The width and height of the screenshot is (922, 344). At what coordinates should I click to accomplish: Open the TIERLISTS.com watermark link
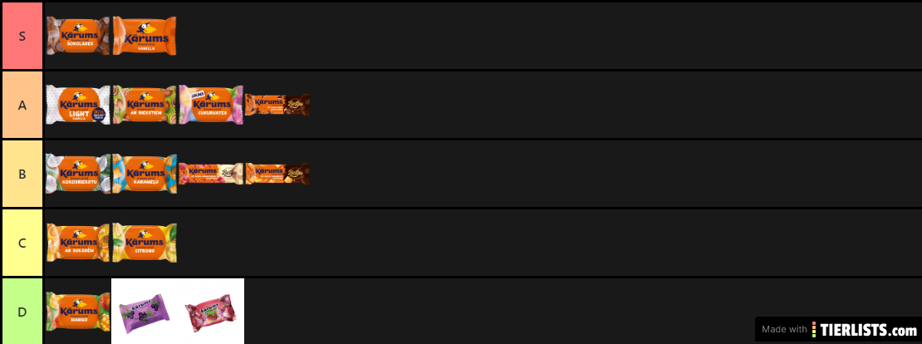[x=838, y=329]
